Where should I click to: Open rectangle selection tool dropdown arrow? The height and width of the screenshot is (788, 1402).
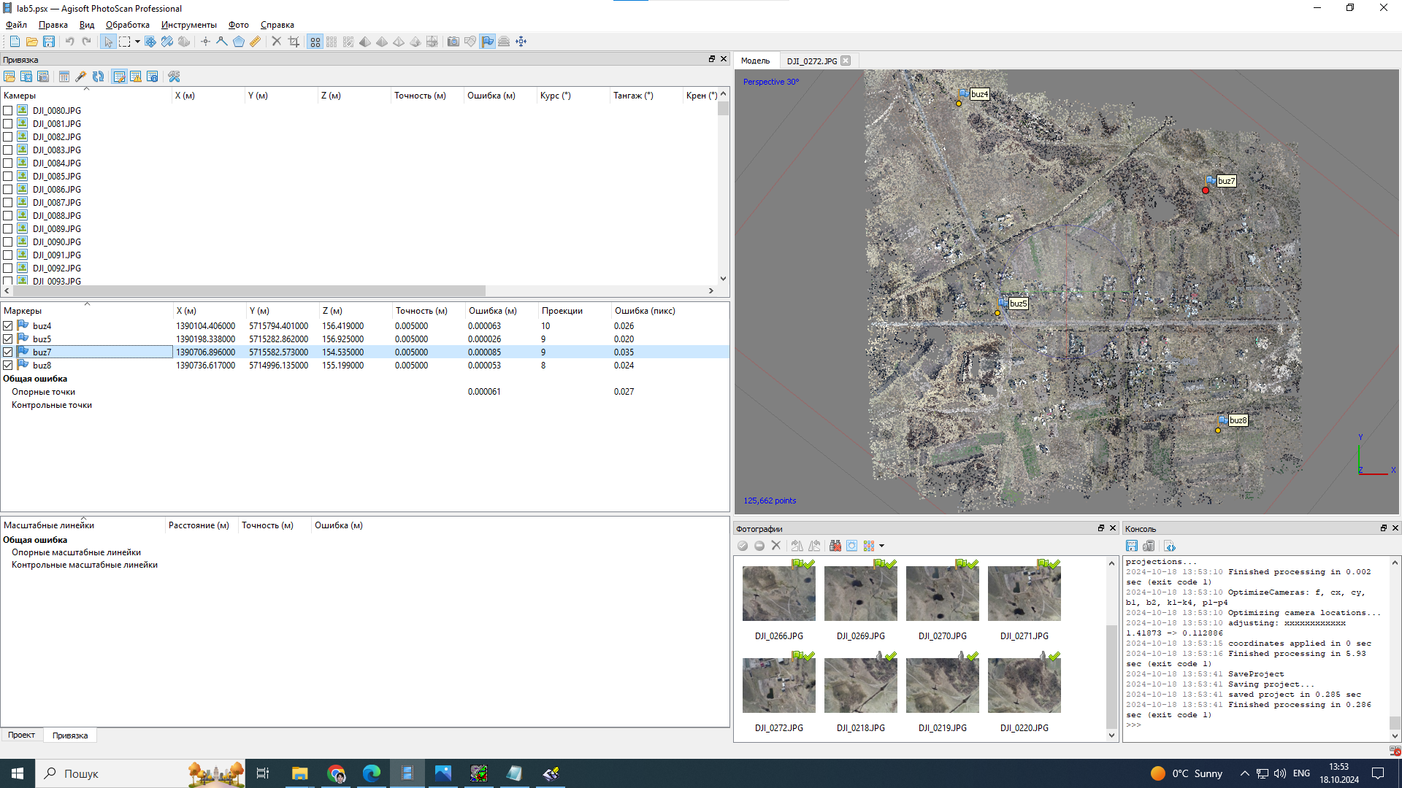(137, 42)
